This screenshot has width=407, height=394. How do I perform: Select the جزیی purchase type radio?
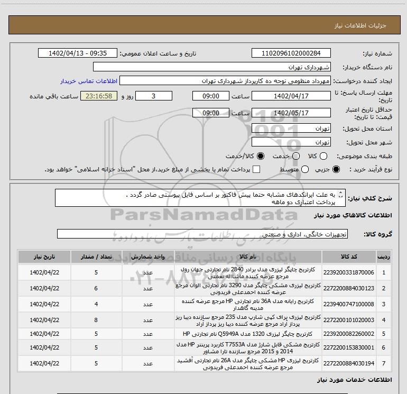point(336,169)
